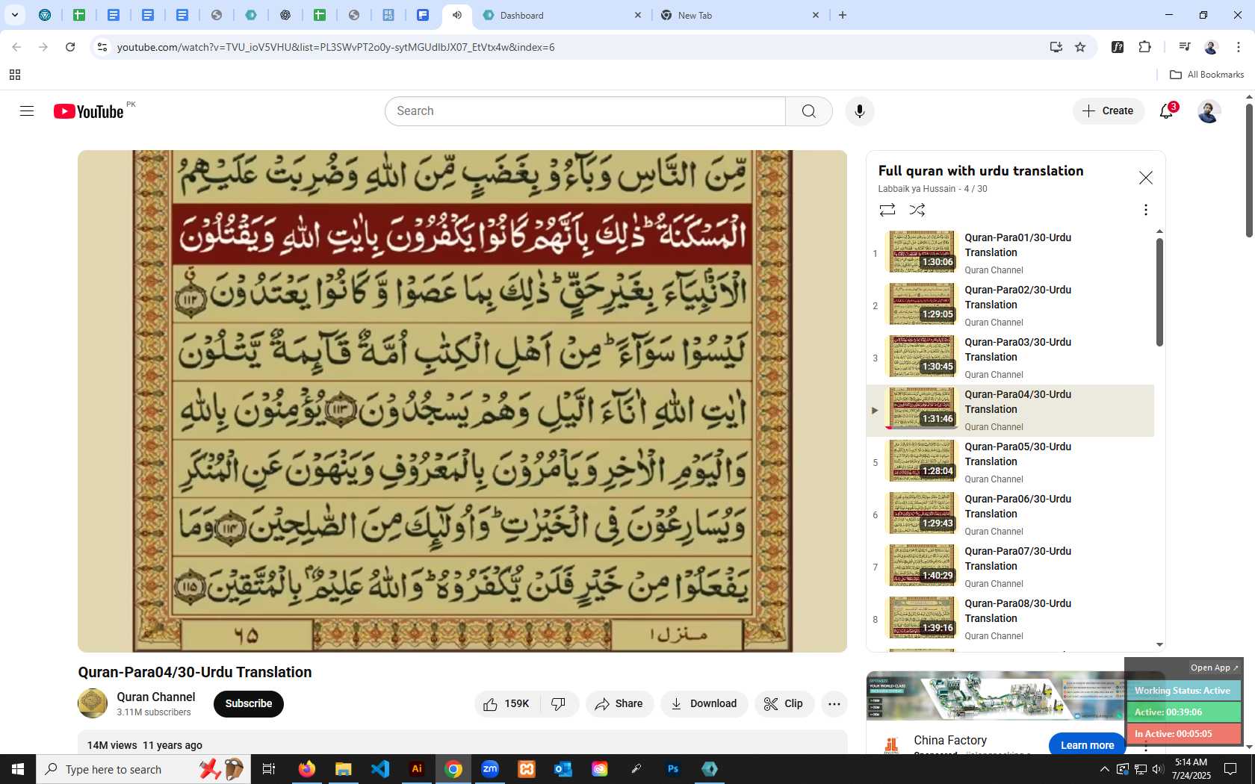Toggle loop playlist

[x=887, y=210]
